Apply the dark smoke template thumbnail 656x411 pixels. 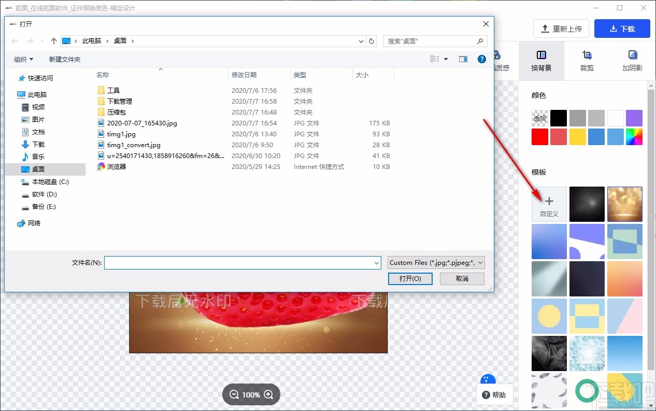coord(587,204)
